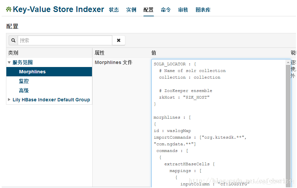
Task: Click the 'mappings : [' line
Action: [185, 171]
